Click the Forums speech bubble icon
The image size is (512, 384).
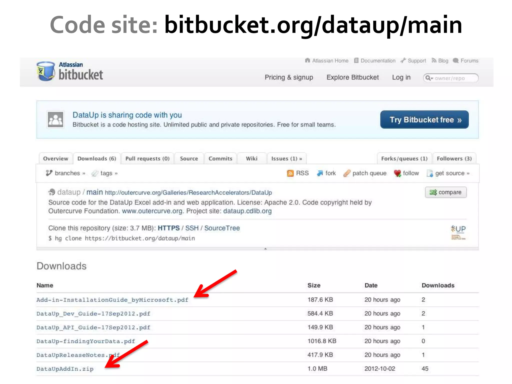coord(456,60)
